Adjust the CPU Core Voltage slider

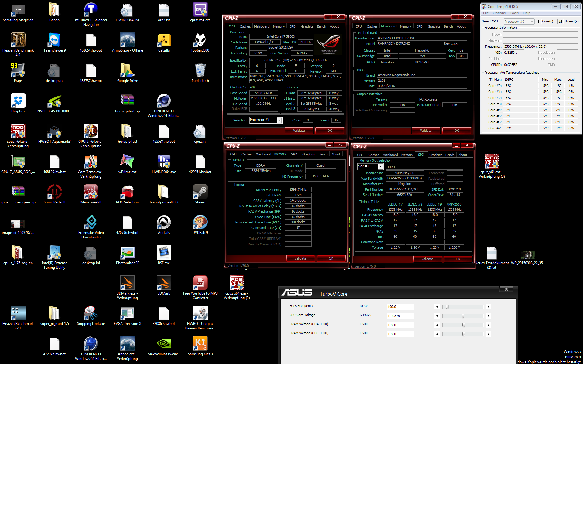coord(463,316)
